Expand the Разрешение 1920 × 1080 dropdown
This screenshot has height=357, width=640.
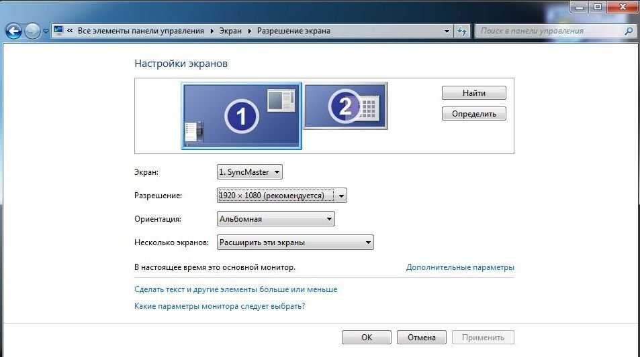[x=282, y=196]
